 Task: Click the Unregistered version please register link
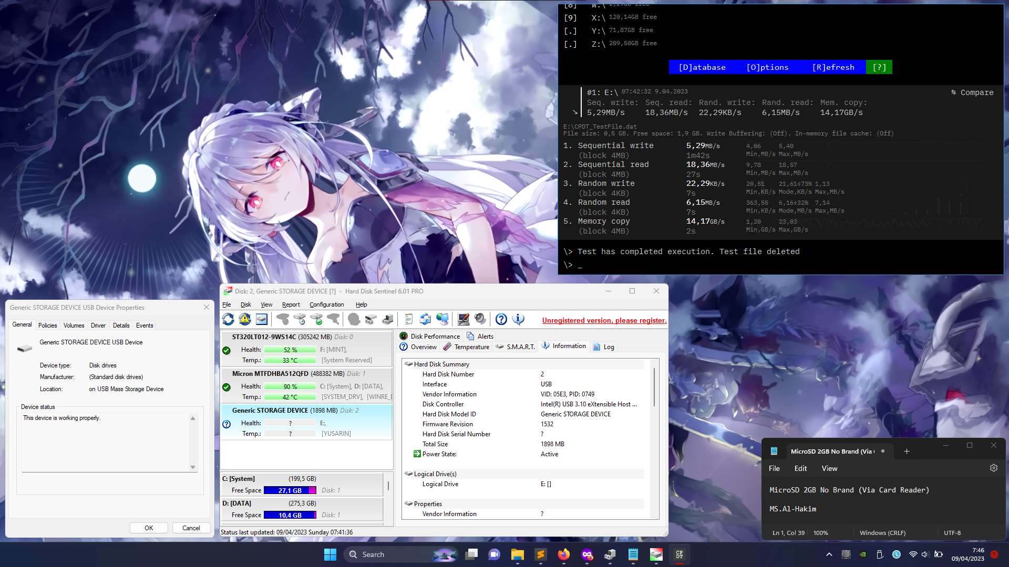(x=604, y=320)
